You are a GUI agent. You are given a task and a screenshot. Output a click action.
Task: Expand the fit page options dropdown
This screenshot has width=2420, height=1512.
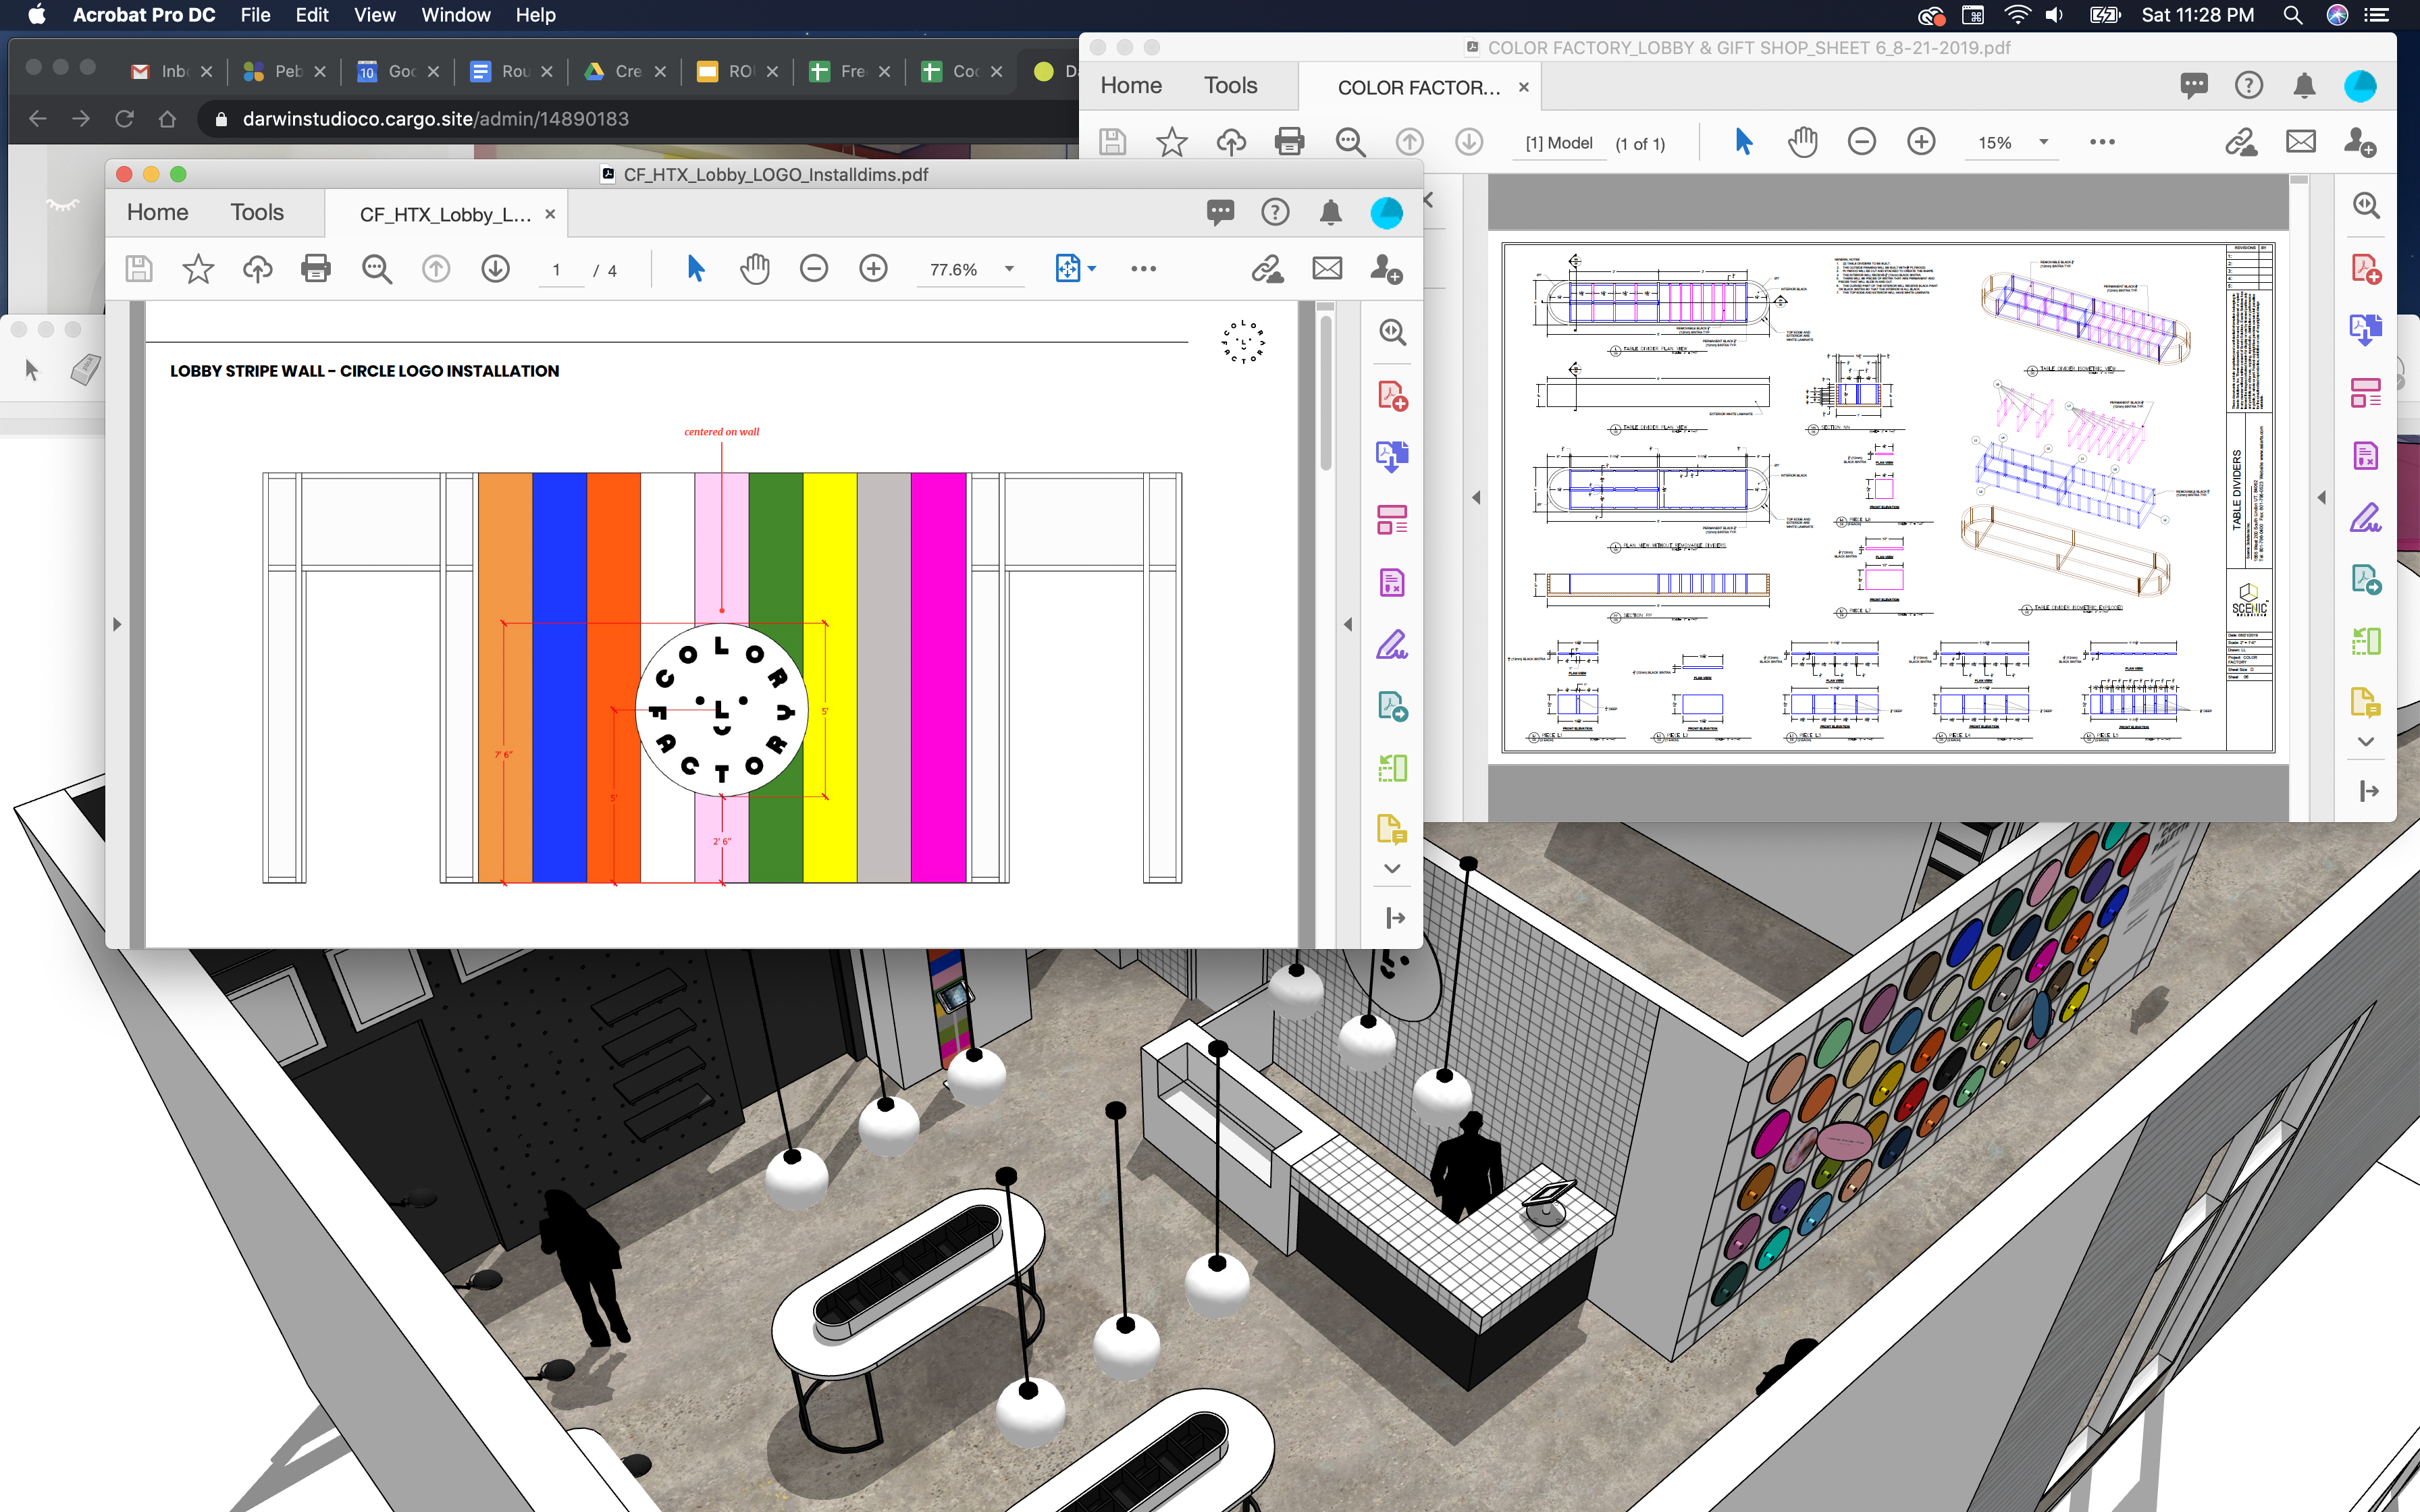tap(1092, 269)
